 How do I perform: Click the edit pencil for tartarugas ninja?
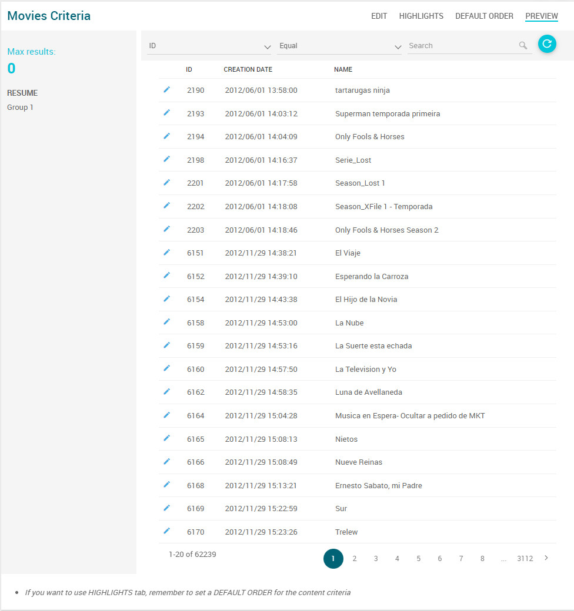(x=166, y=90)
